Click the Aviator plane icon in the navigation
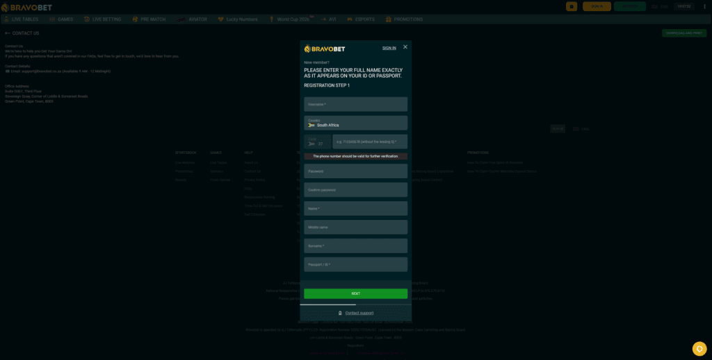Viewport: 712px width, 360px height. 181,19
